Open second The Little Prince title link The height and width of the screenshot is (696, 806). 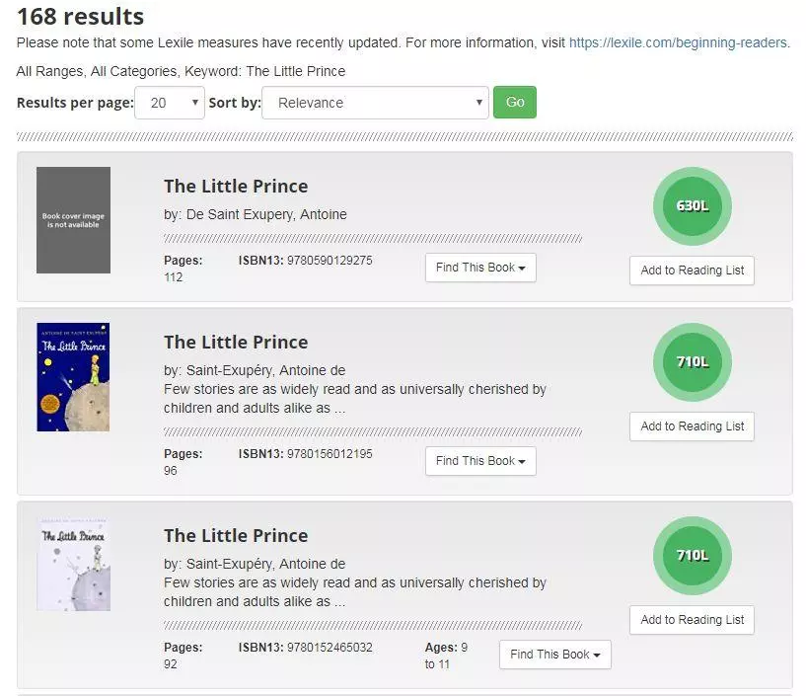pos(236,343)
